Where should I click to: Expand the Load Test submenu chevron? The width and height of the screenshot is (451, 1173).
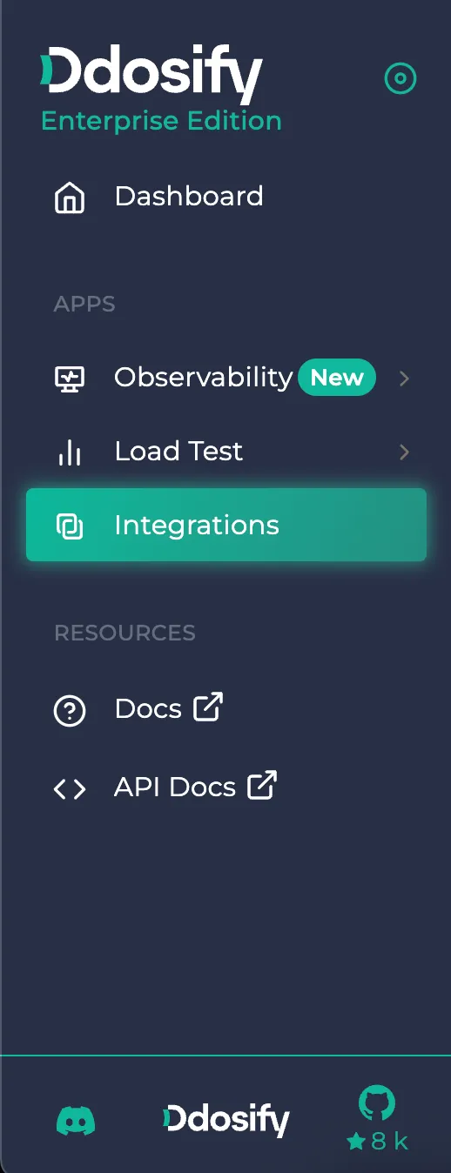(404, 452)
